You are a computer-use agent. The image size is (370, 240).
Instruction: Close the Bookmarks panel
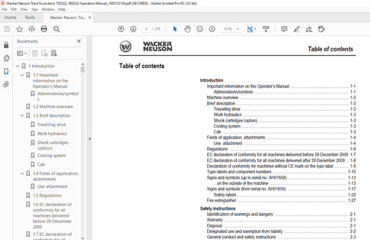tap(79, 41)
